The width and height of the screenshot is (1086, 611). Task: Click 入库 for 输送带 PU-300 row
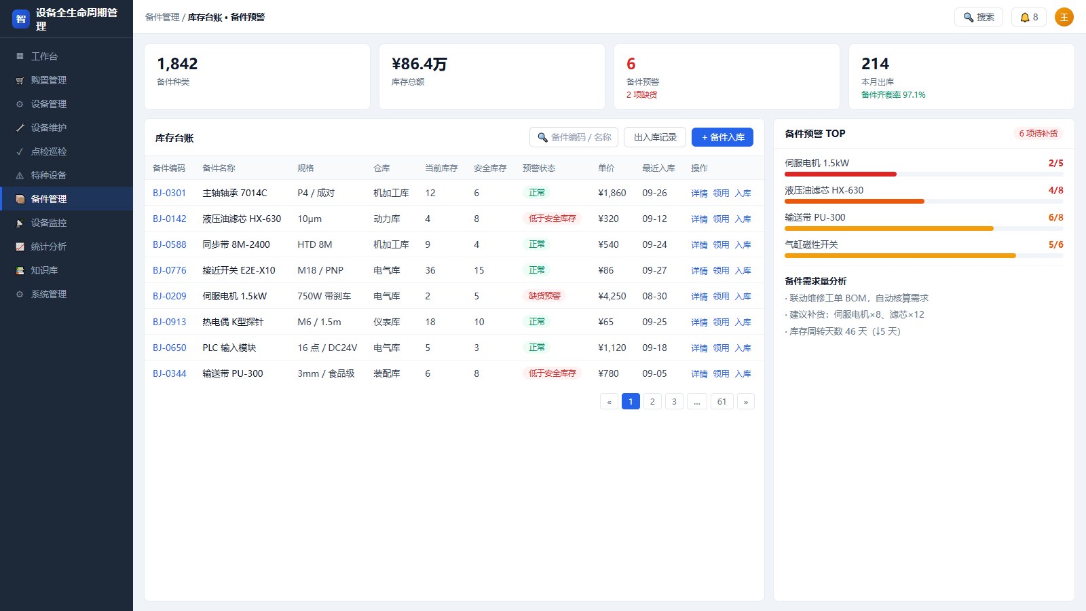(743, 373)
